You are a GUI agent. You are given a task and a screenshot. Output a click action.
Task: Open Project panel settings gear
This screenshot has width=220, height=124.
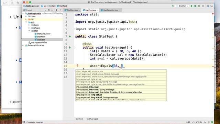click(56, 10)
